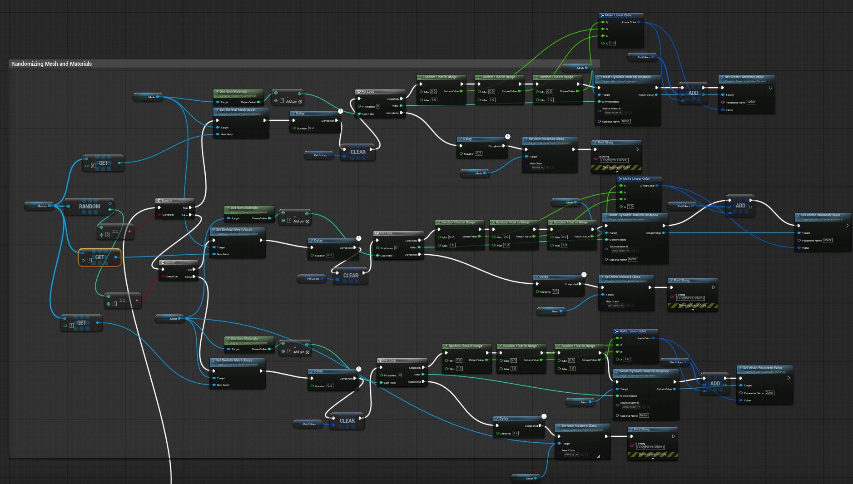The height and width of the screenshot is (484, 853).
Task: Select the equals node comparing with 1
Action: [x=123, y=301]
